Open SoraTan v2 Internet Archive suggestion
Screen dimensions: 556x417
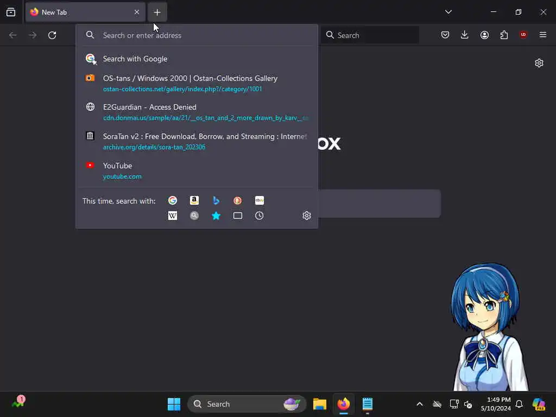197,142
